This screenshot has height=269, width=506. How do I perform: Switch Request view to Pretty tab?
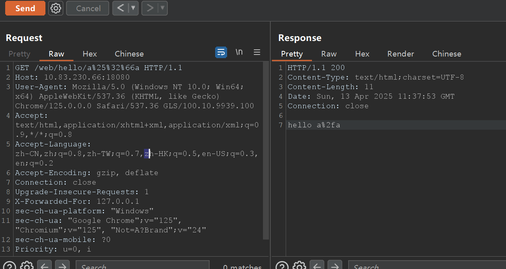19,54
